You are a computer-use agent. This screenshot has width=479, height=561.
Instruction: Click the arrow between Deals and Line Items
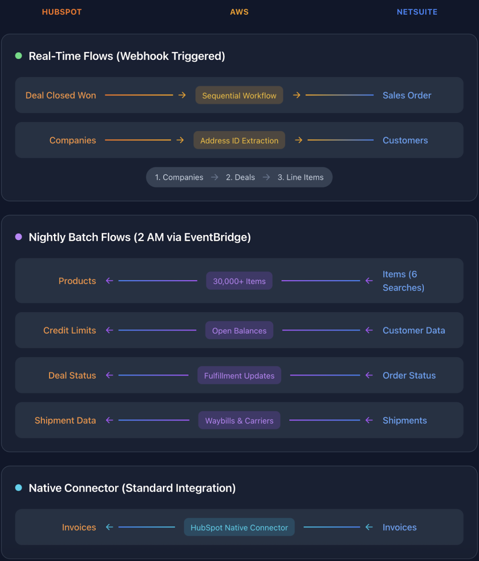click(266, 177)
